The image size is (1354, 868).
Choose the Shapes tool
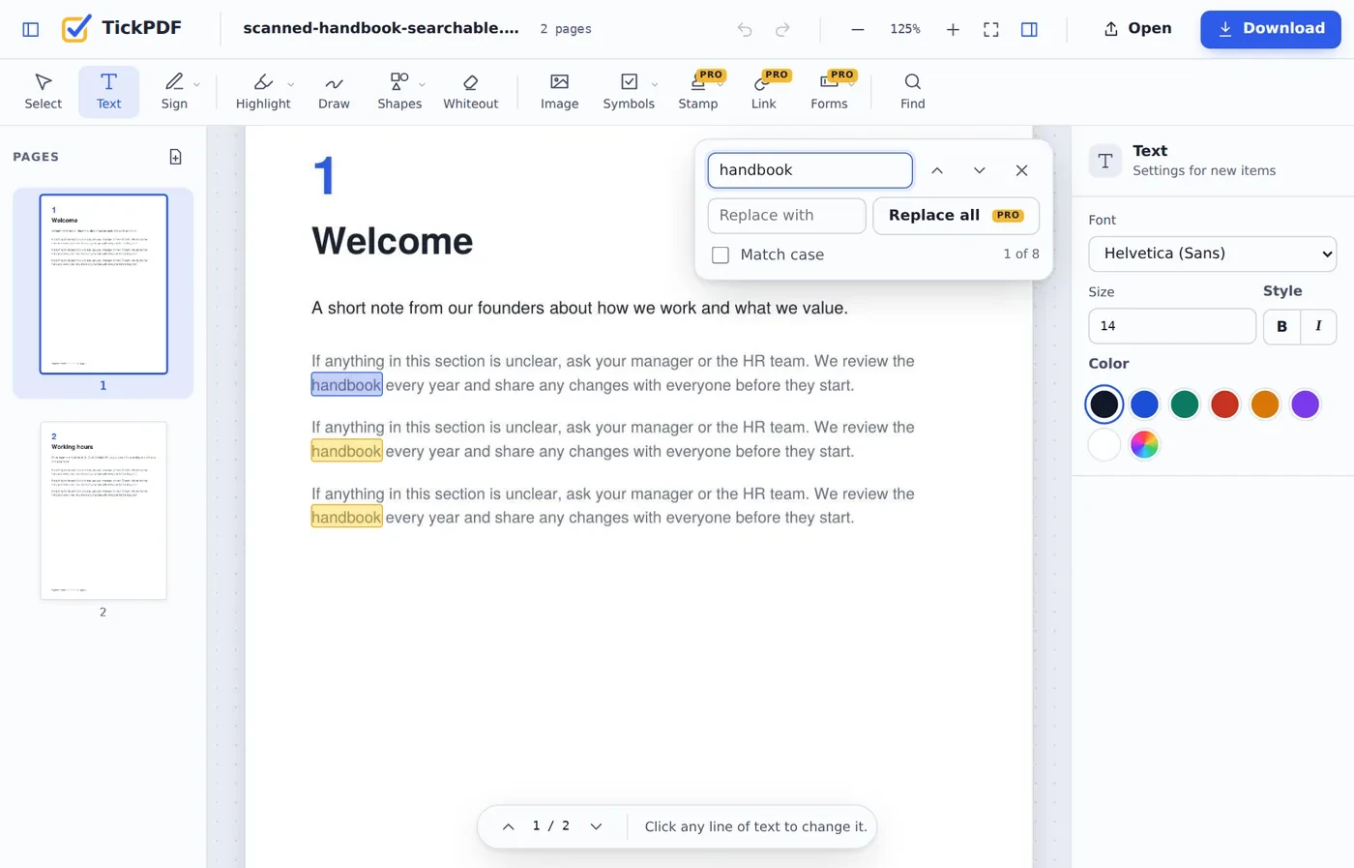[x=399, y=92]
